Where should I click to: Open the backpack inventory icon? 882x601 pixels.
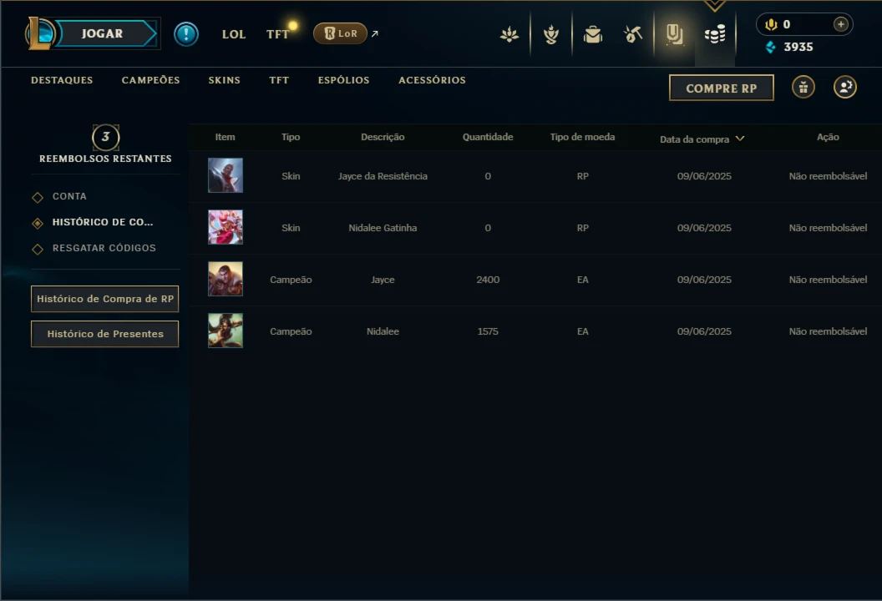[593, 34]
